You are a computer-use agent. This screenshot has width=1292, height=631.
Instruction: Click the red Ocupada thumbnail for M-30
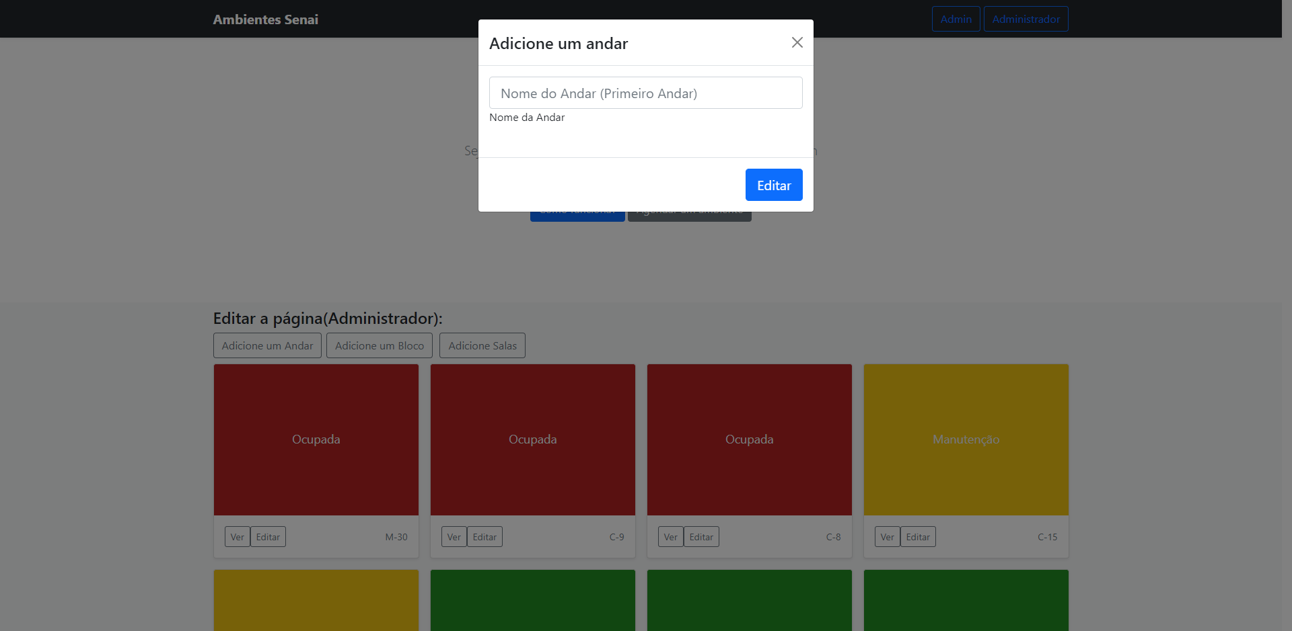[x=316, y=439]
